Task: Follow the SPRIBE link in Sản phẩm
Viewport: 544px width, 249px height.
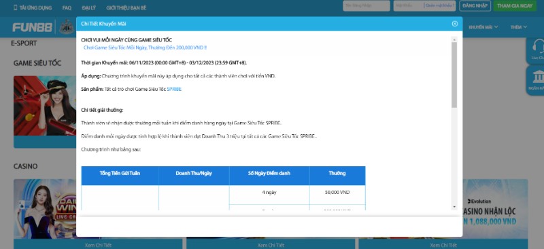Action: pyautogui.click(x=174, y=89)
